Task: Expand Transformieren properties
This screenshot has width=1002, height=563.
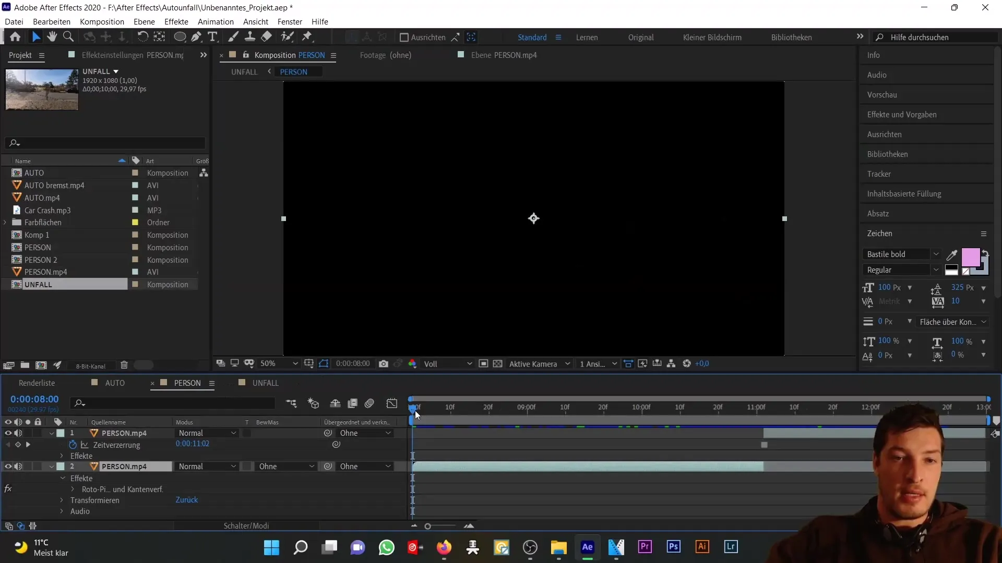Action: coord(62,500)
